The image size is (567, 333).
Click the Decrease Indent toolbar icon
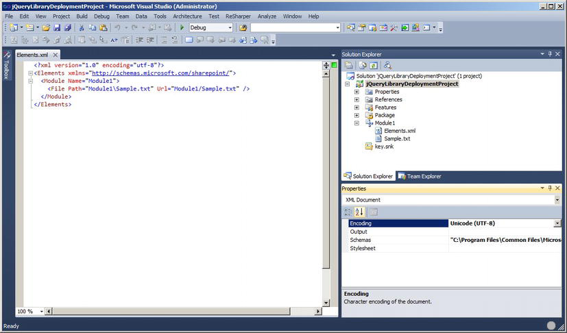140,40
